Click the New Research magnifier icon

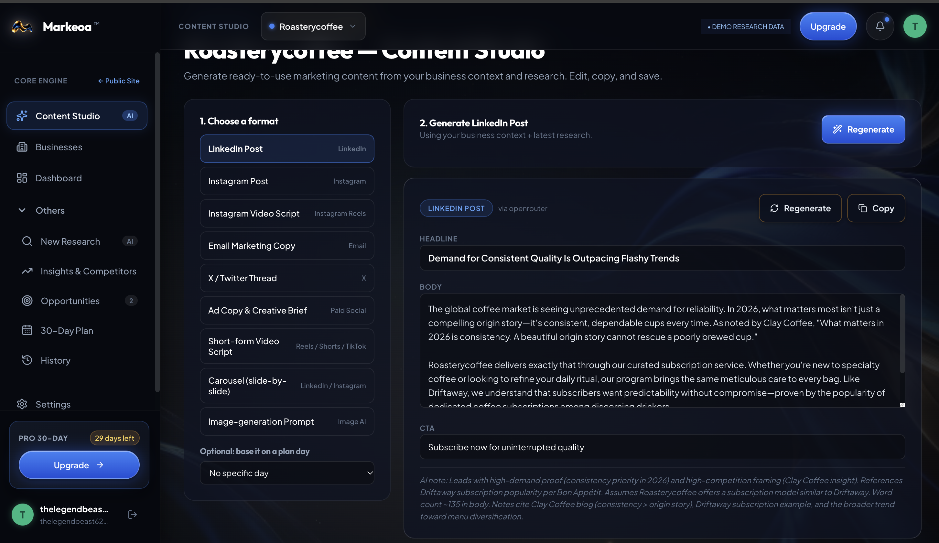(27, 241)
